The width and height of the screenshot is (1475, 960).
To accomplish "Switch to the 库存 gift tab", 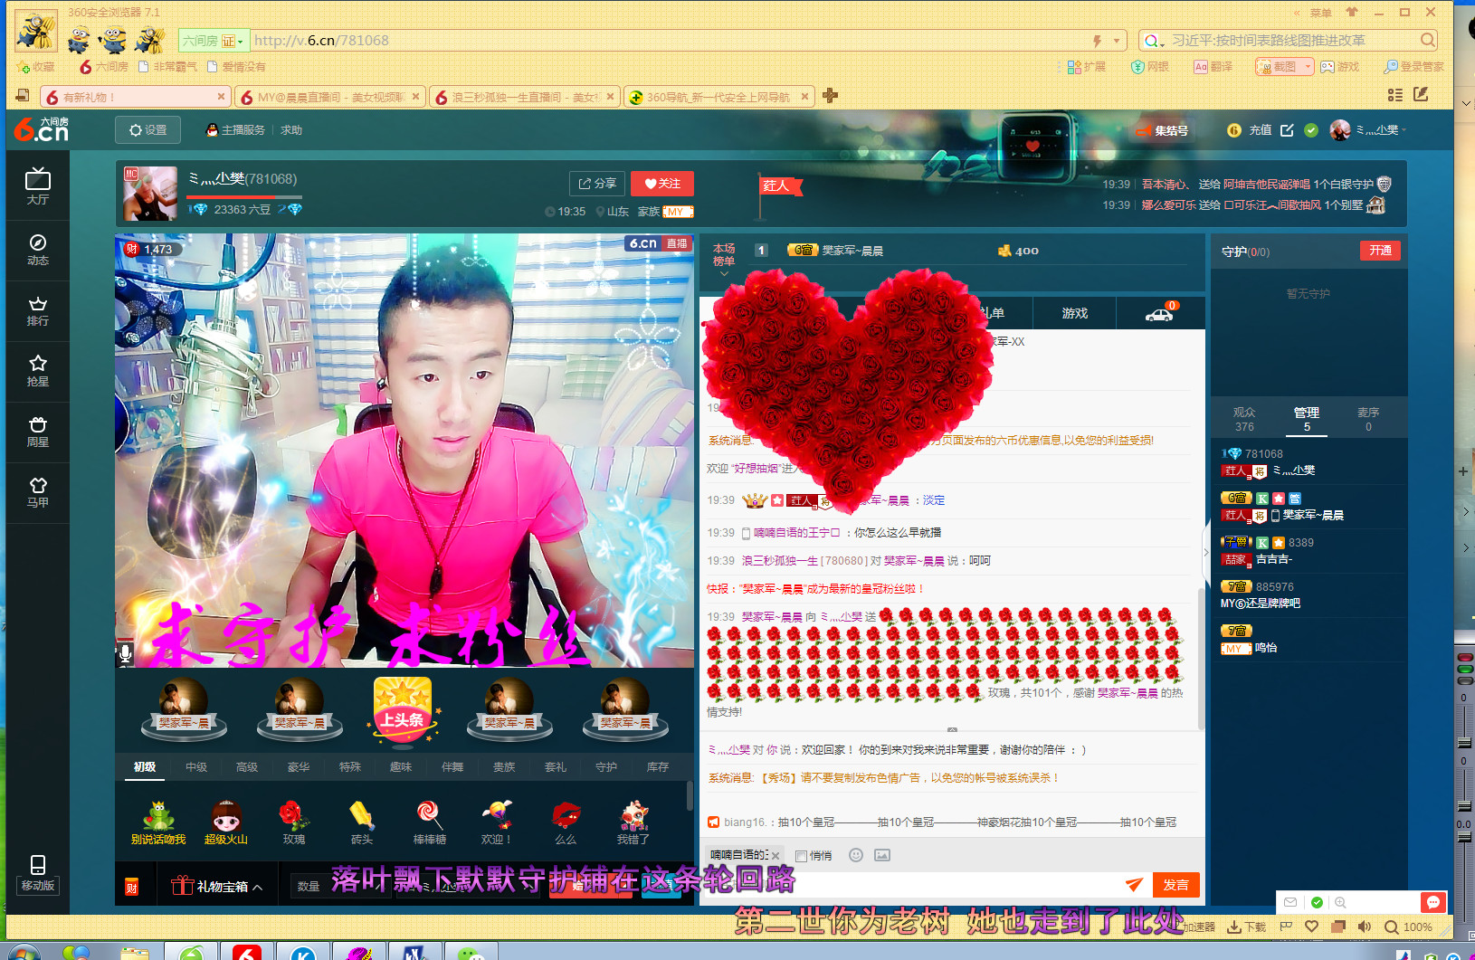I will [657, 766].
